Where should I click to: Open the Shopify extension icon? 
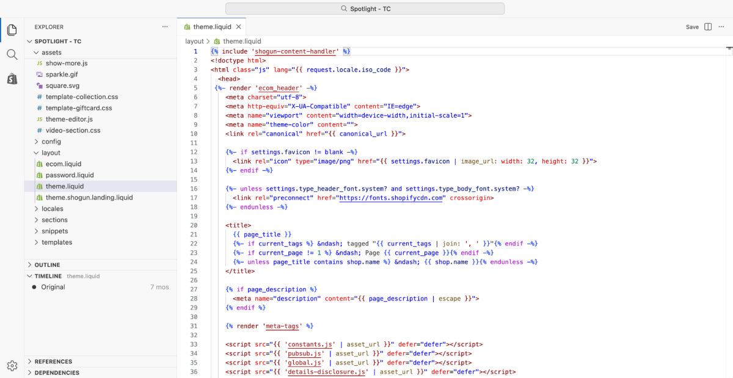coord(12,79)
